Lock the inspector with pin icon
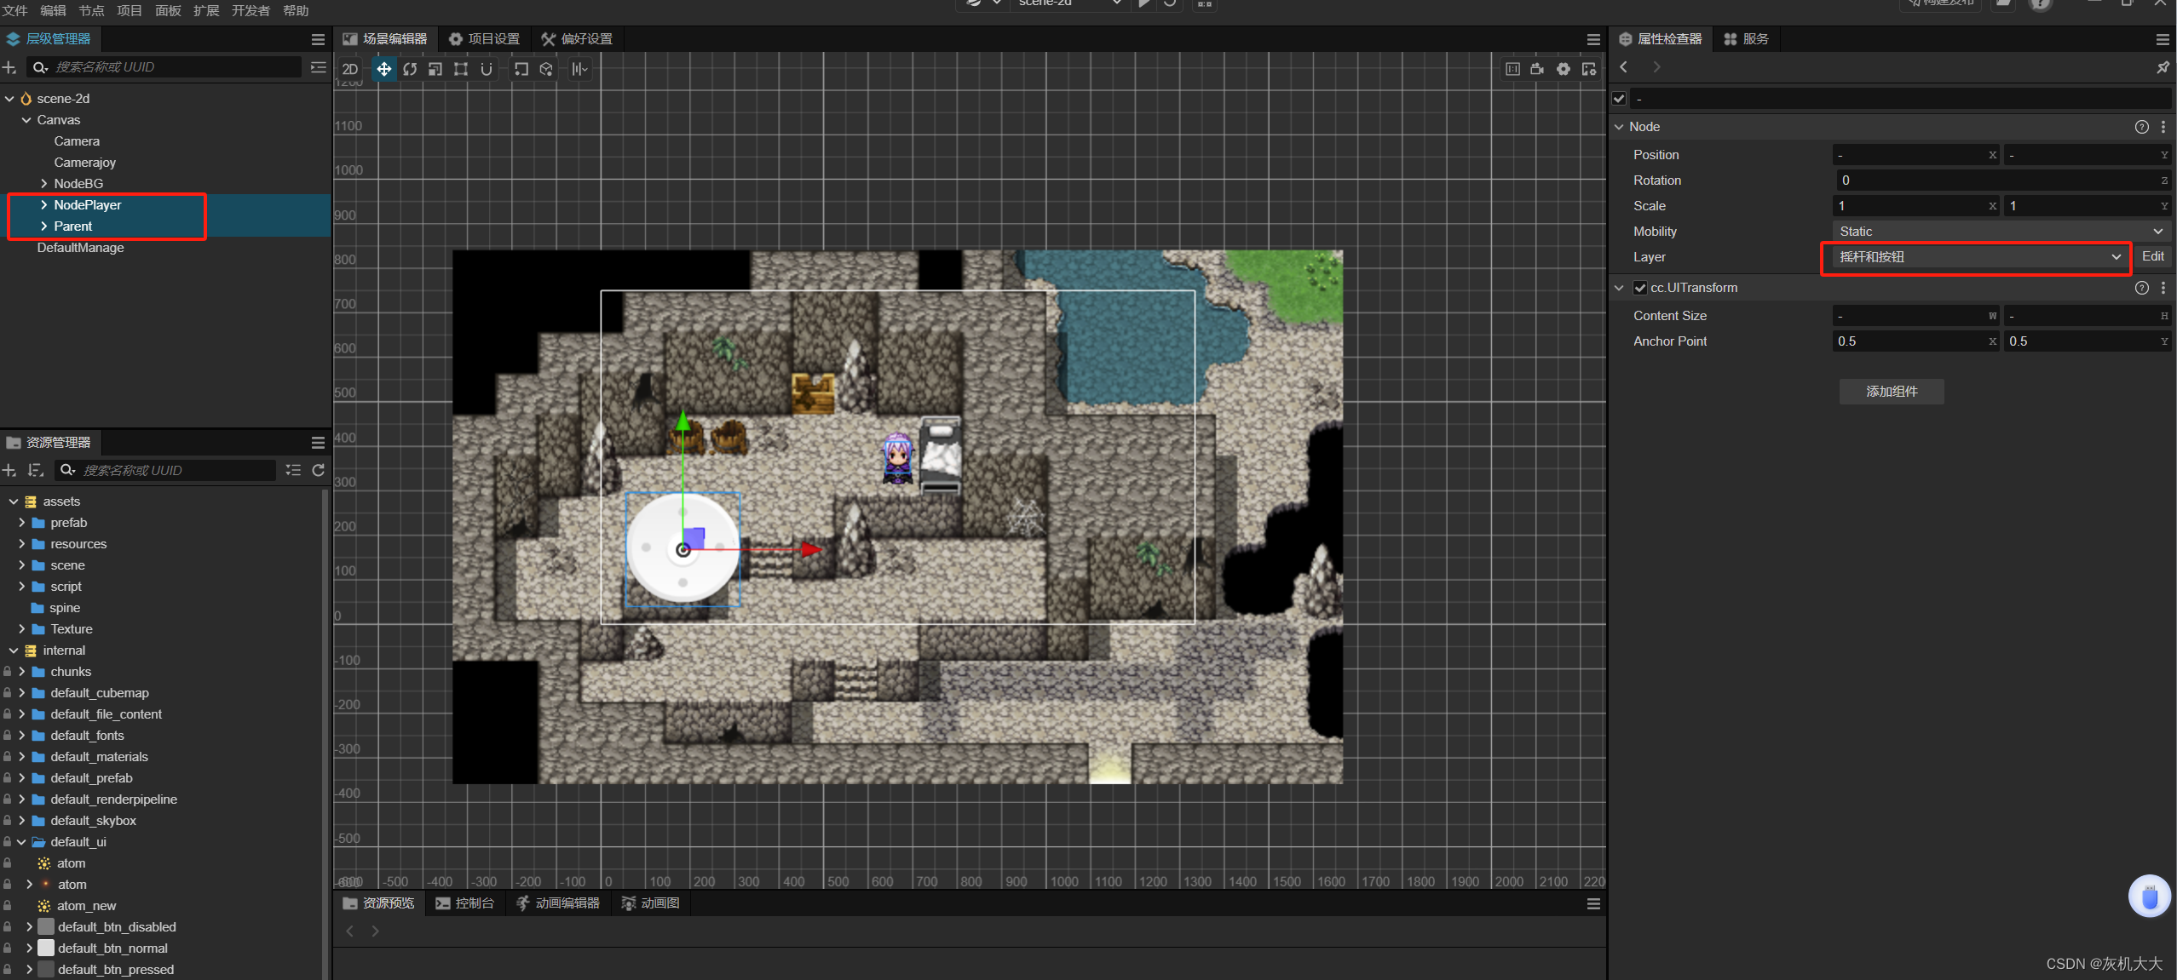2177x980 pixels. 2163,67
